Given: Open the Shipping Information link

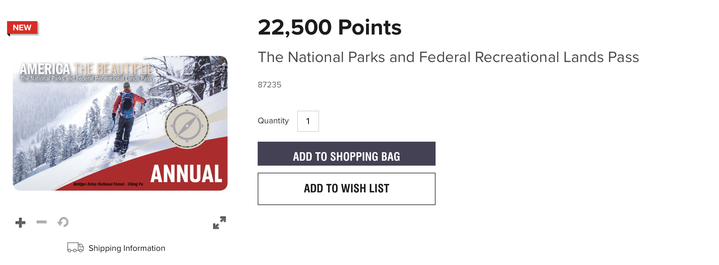Looking at the screenshot, I should [127, 248].
